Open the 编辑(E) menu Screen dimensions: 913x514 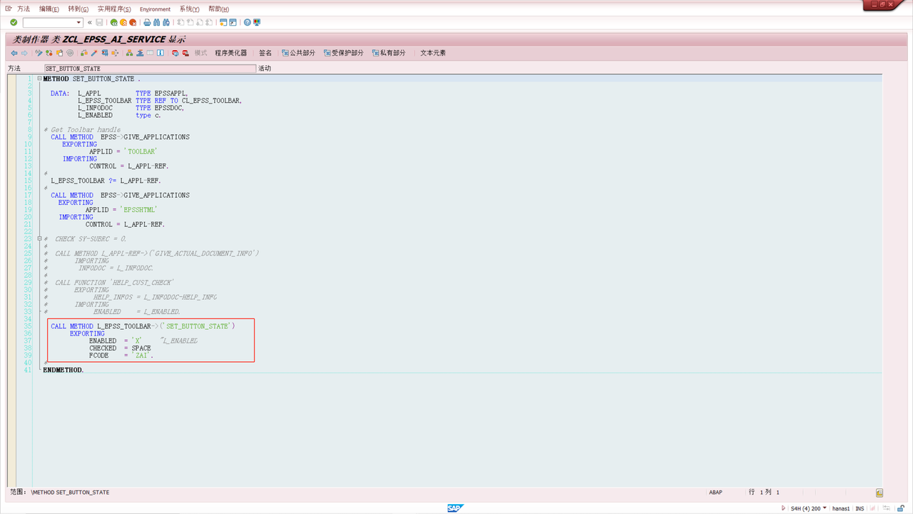[49, 9]
